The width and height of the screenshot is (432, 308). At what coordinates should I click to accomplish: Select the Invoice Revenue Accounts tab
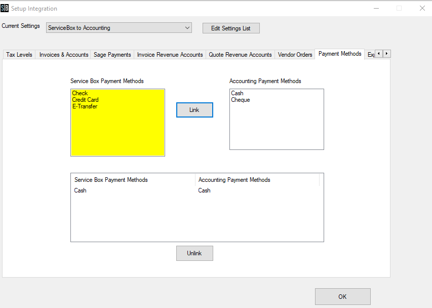click(170, 55)
